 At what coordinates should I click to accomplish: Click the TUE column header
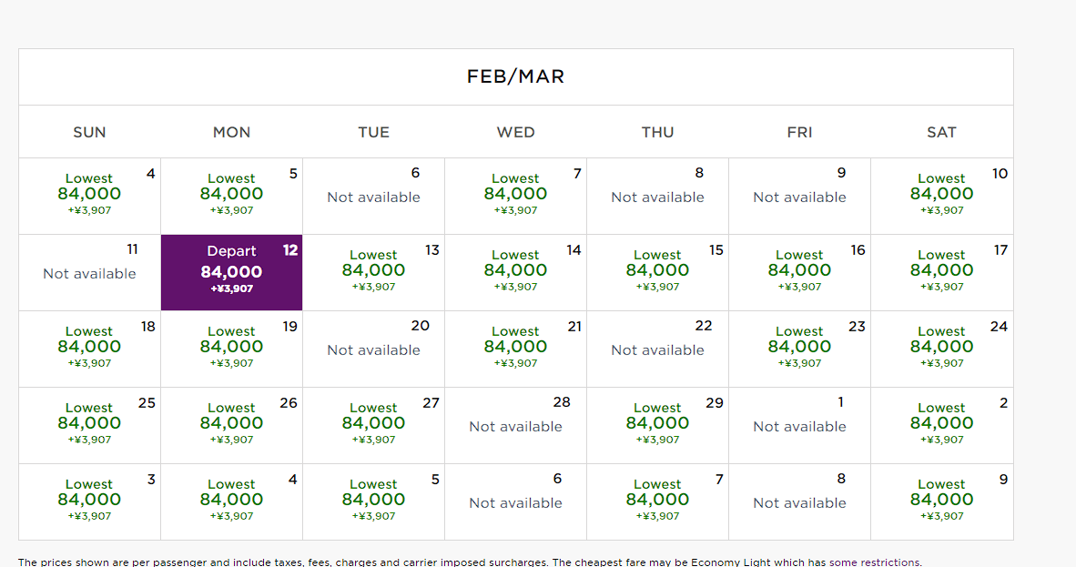[x=374, y=132]
